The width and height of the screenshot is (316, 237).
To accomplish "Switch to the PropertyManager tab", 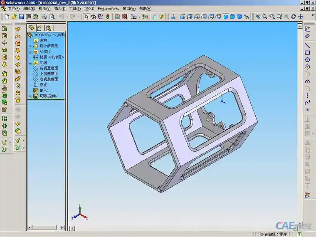I will 40,28.
